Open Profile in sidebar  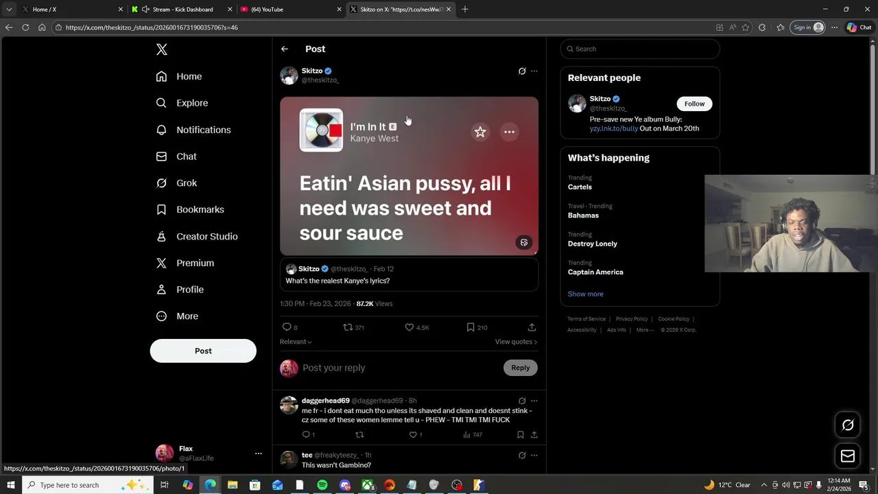pyautogui.click(x=180, y=290)
